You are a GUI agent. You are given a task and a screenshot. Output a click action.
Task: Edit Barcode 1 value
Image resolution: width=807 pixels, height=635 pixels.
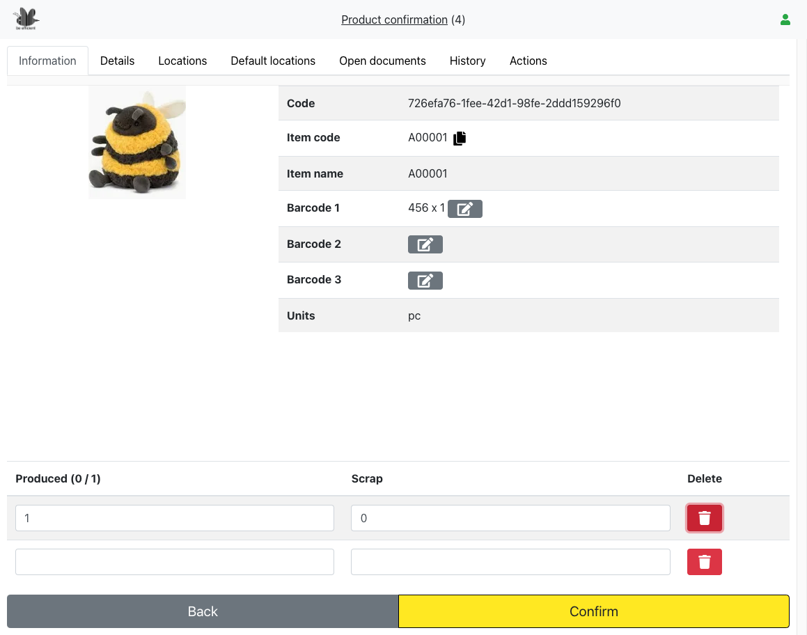tap(464, 208)
